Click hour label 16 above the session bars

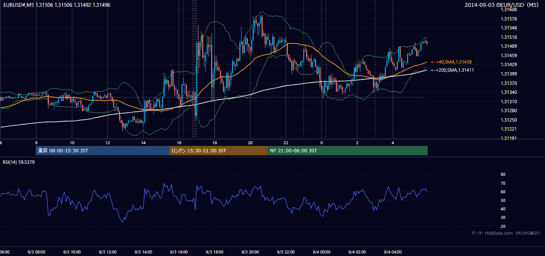[x=179, y=143]
